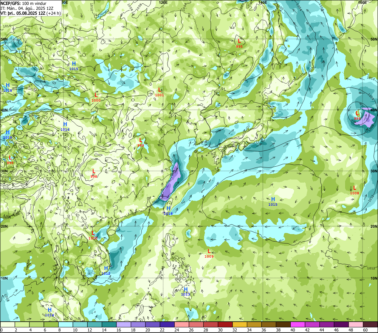This screenshot has height=333, width=378.
Task: Click the L 995 low at western map edge
Action: point(10,160)
